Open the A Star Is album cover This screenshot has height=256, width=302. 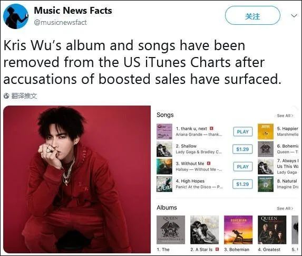coord(204,230)
